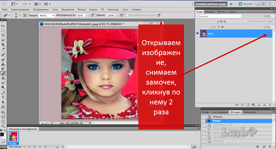Select the Path Selection tool
This screenshot has width=276, height=149.
pyautogui.click(x=3, y=102)
